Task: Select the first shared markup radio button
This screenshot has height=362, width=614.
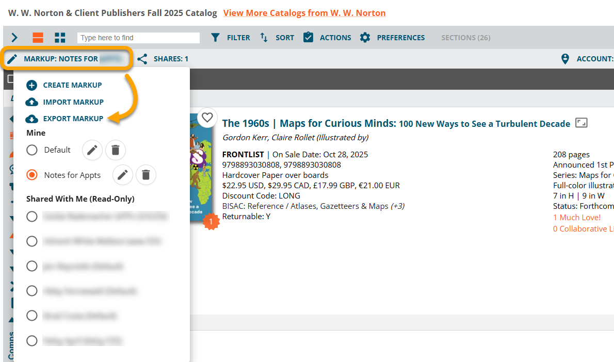Action: (32, 217)
